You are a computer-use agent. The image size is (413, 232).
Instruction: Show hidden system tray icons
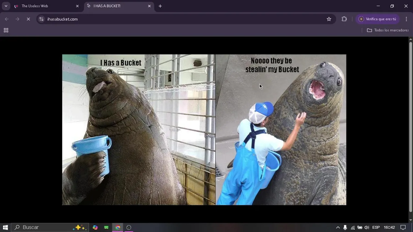pos(338,227)
